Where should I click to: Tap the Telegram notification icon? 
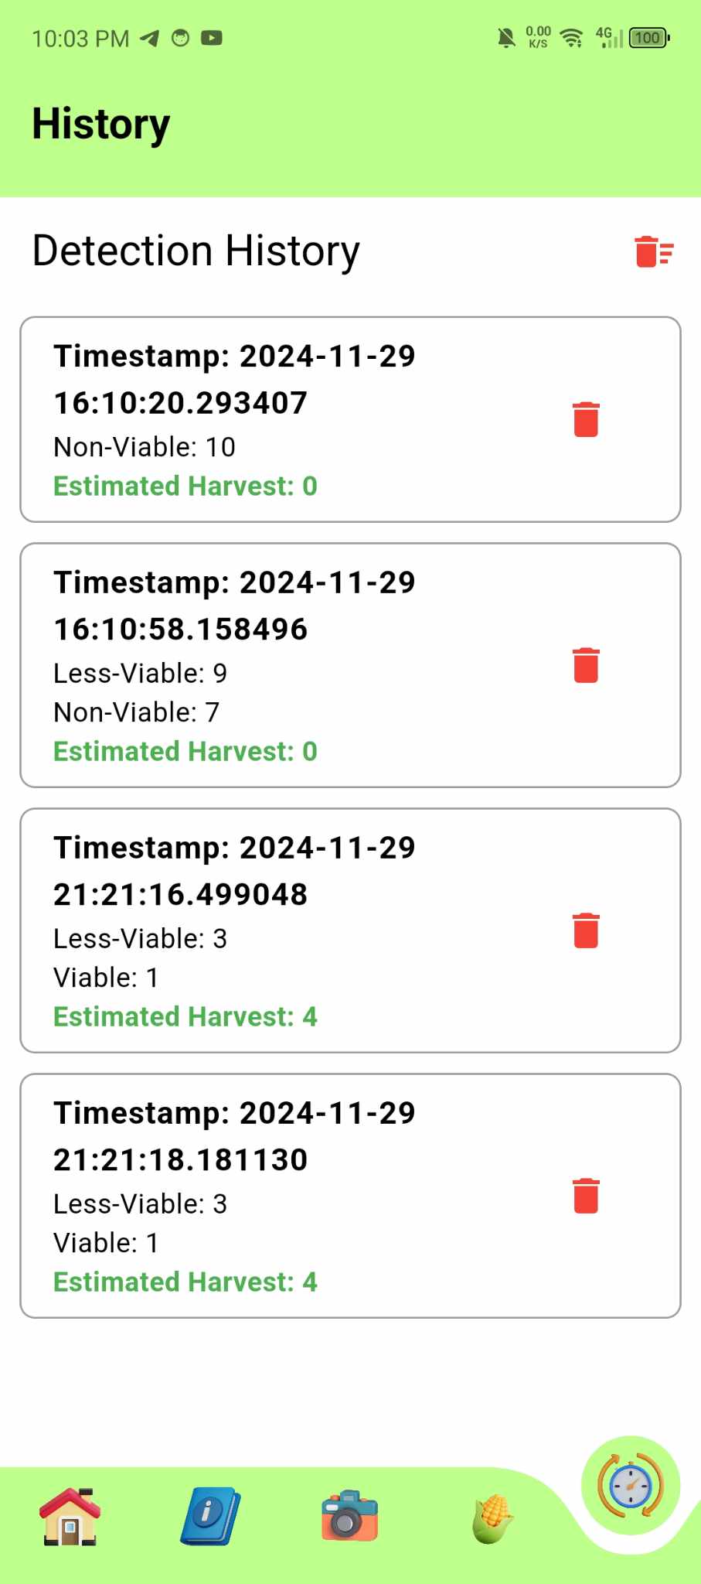[149, 38]
